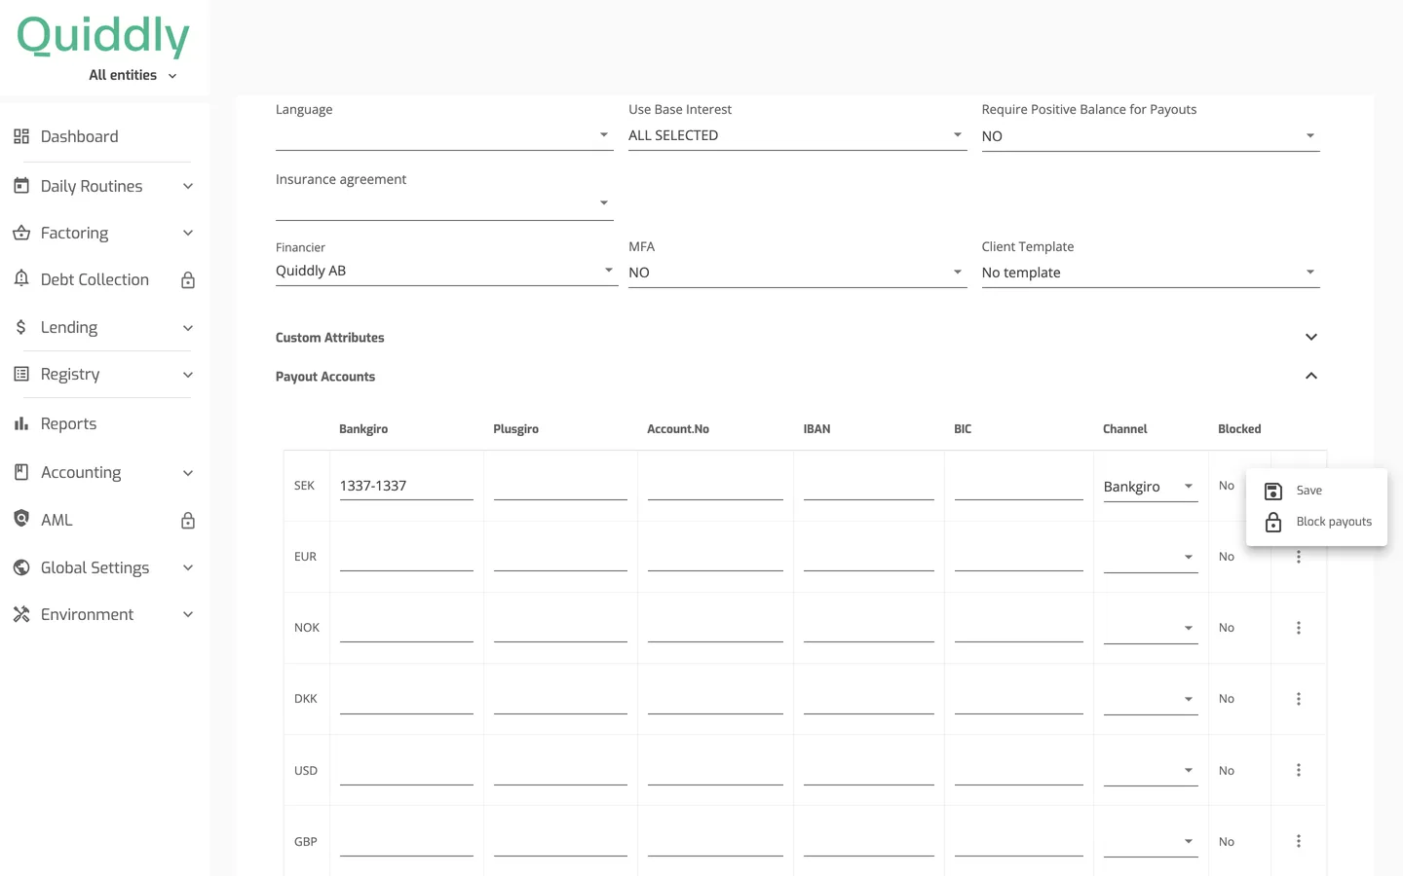1403x876 pixels.
Task: Open the Insurance agreement dropdown
Action: [x=444, y=203]
